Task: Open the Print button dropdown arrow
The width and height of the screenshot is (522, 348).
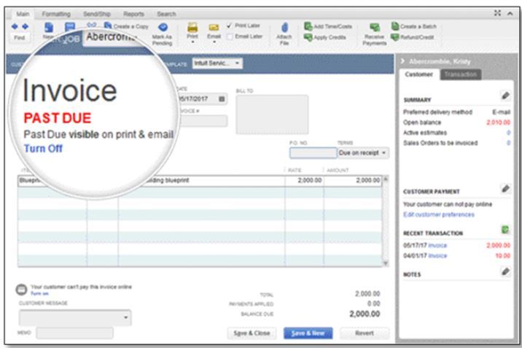Action: coord(192,42)
